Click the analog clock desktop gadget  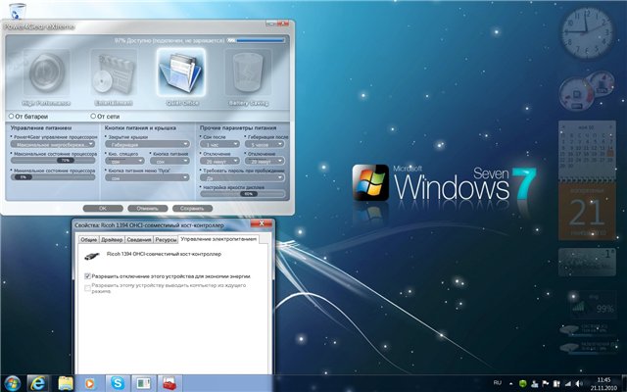pyautogui.click(x=587, y=33)
